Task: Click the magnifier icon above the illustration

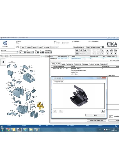Action: [11, 56]
